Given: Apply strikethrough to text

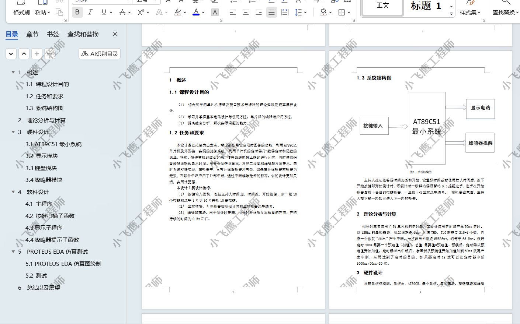Looking at the screenshot, I should tap(122, 12).
